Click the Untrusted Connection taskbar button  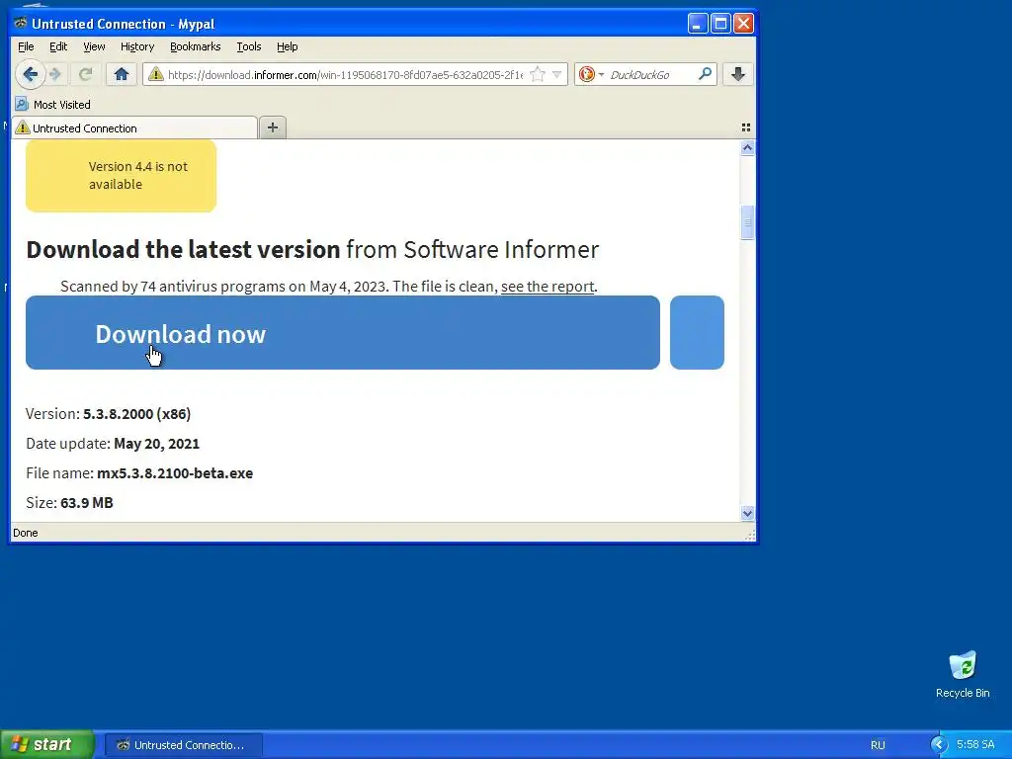(x=183, y=745)
